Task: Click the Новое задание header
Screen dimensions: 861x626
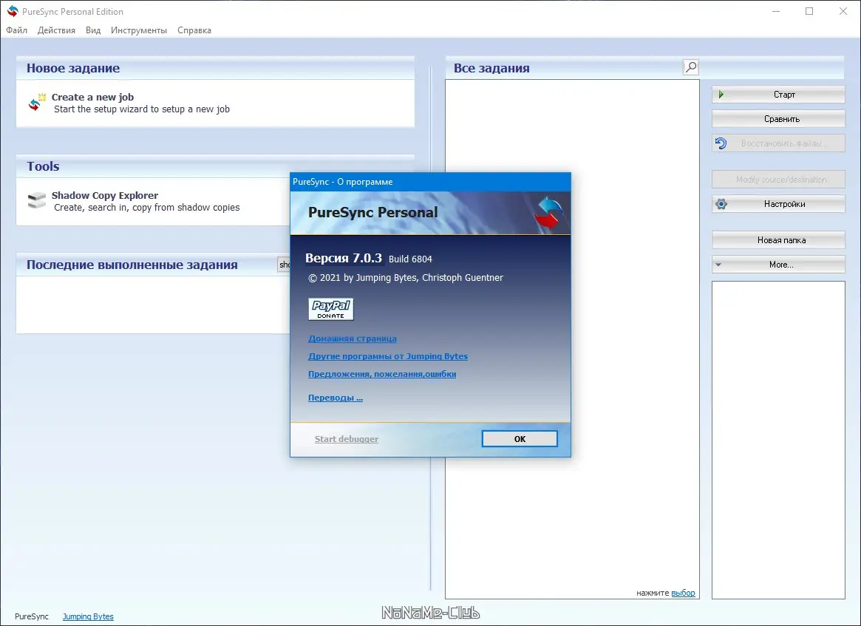Action: [x=73, y=68]
